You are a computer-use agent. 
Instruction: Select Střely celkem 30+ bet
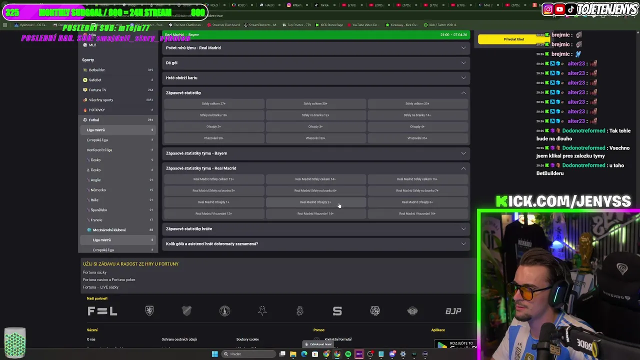[x=315, y=103]
